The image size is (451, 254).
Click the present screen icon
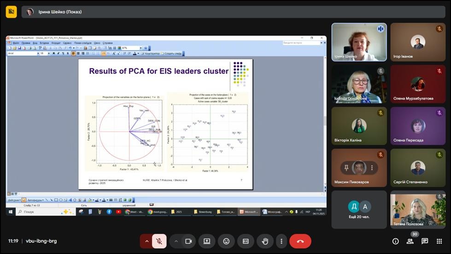[x=207, y=241]
